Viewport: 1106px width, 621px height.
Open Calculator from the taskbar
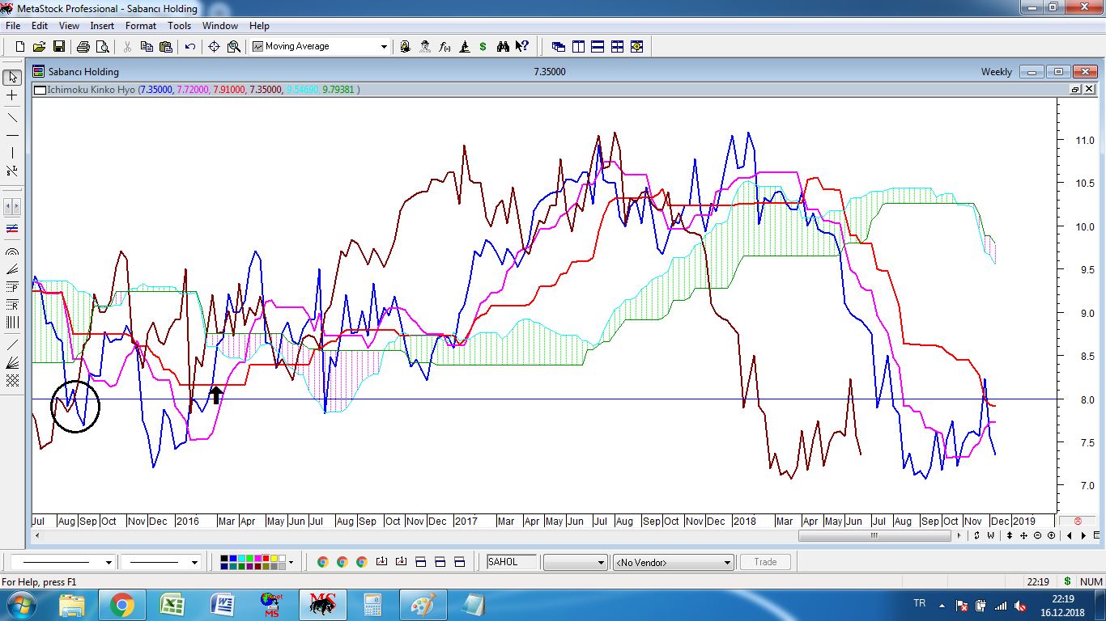pyautogui.click(x=373, y=605)
